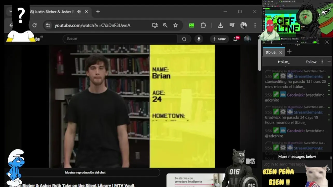333x187 pixels.
Task: Open the green browser extension icon
Action: (191, 25)
